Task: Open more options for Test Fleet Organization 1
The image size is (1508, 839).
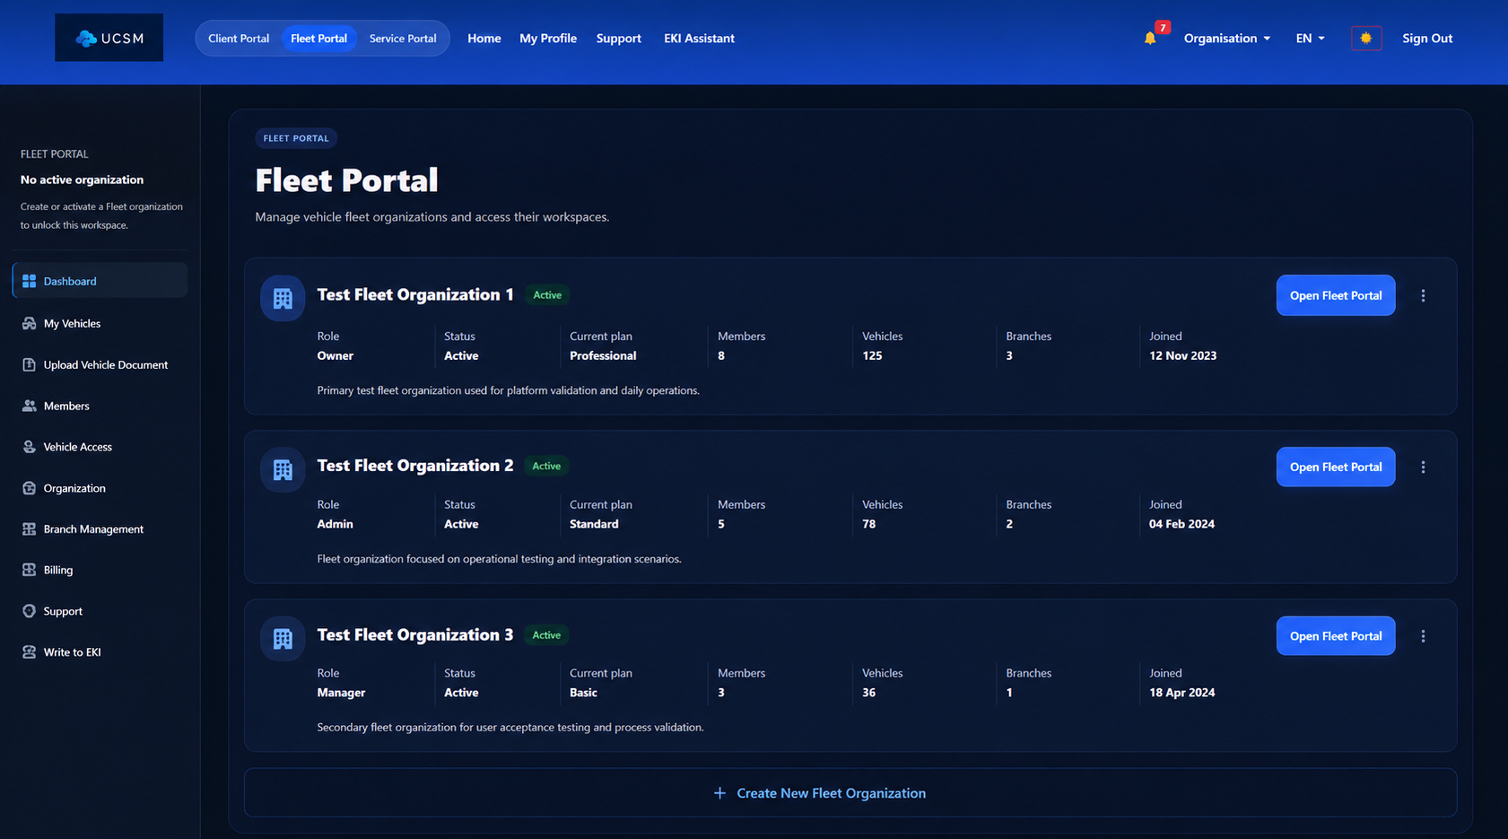Action: point(1423,295)
